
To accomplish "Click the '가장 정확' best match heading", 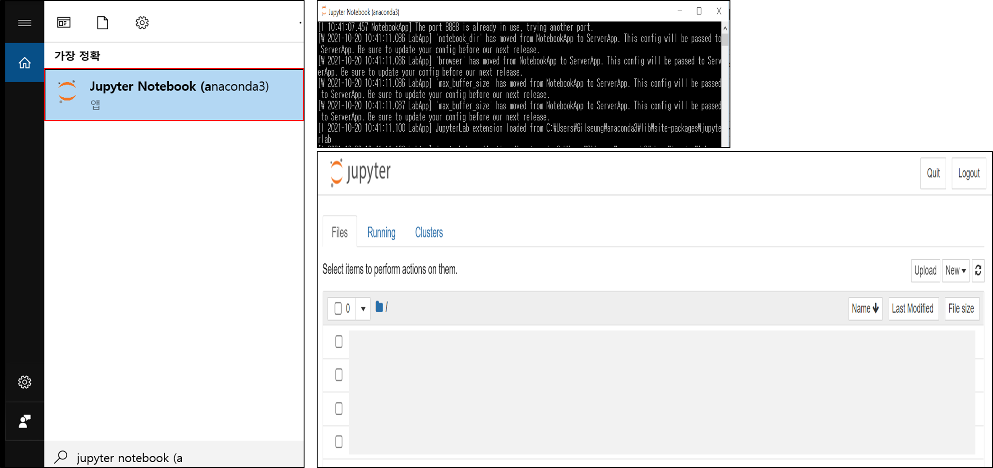I will (77, 56).
